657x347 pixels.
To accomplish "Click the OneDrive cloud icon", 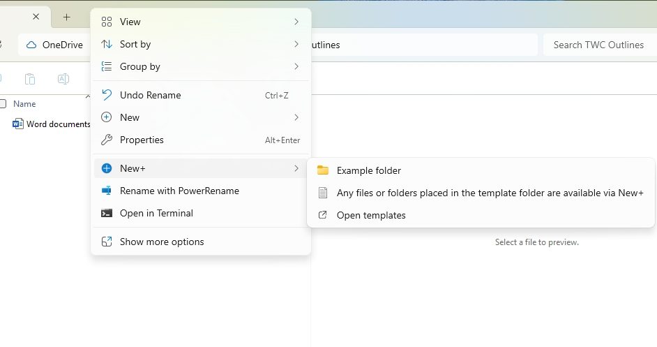I will point(31,45).
